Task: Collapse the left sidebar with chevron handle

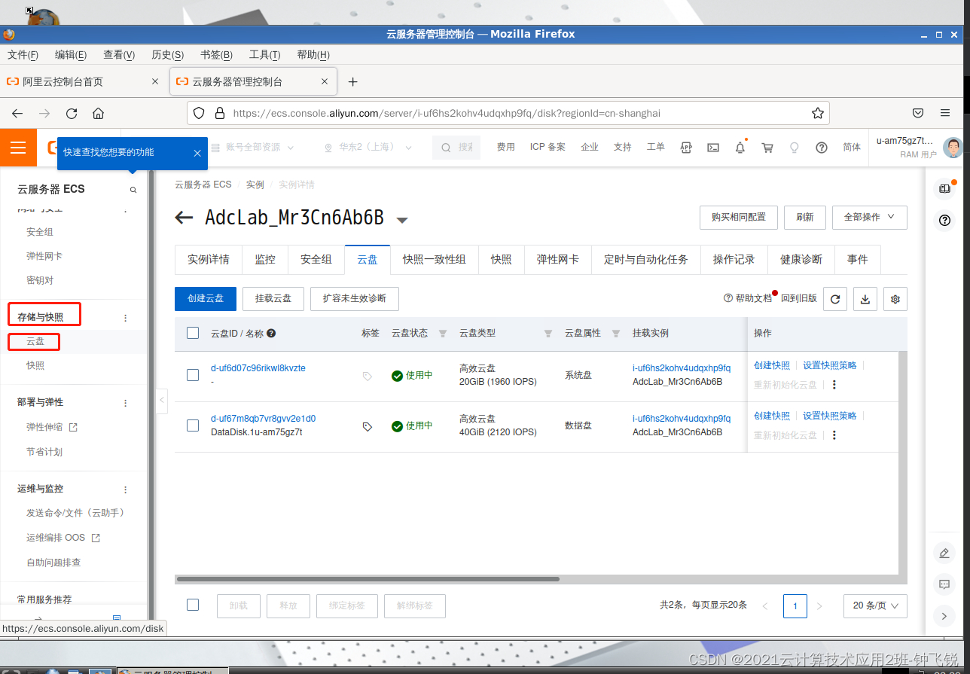Action: pyautogui.click(x=162, y=401)
